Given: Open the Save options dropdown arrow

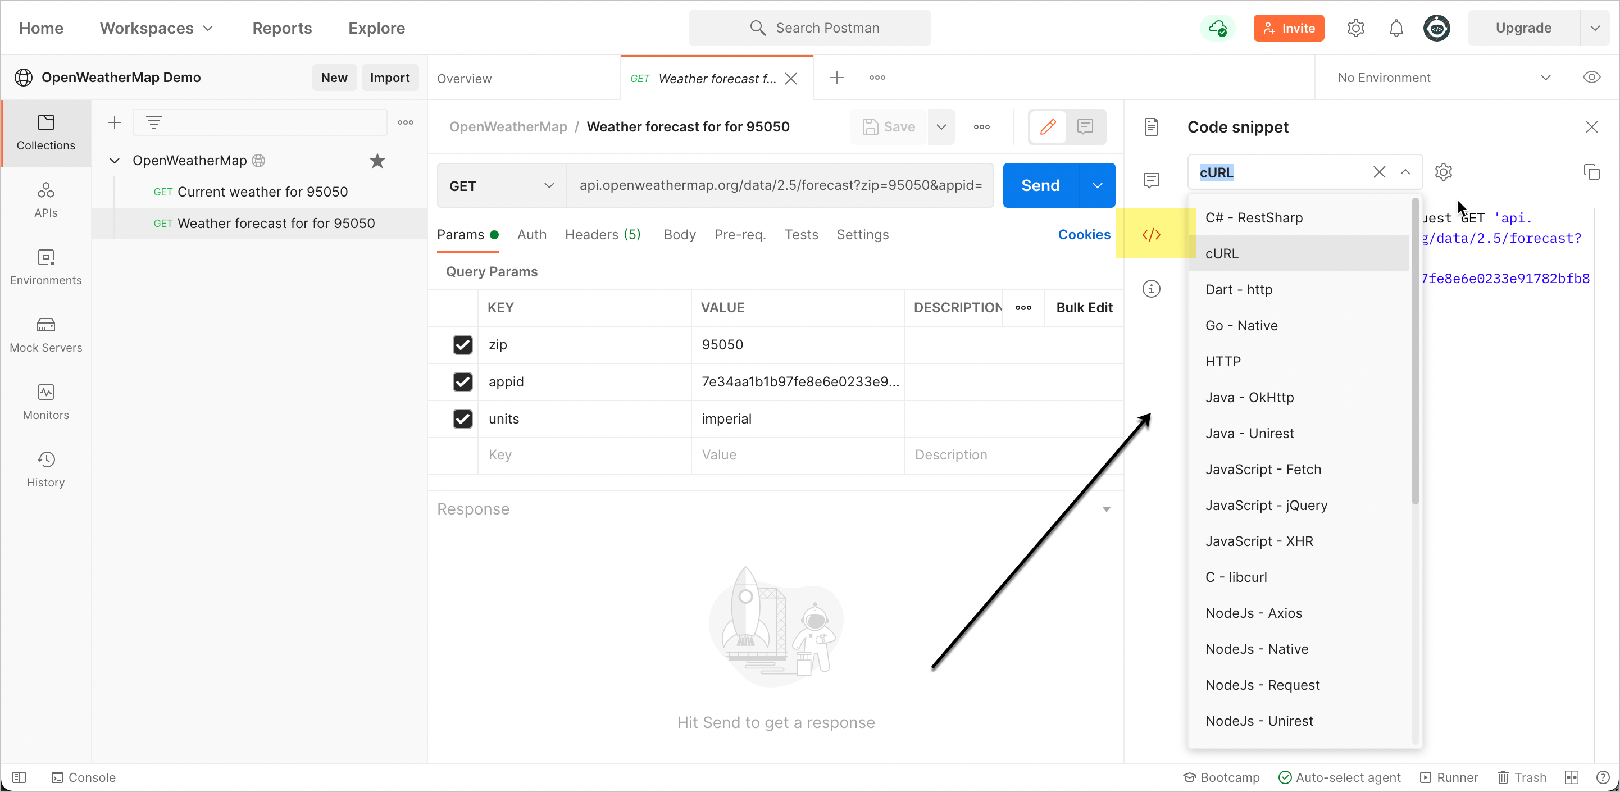Looking at the screenshot, I should [x=941, y=127].
